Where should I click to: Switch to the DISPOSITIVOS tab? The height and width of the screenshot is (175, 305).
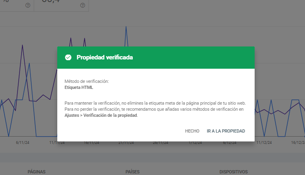coord(234,172)
